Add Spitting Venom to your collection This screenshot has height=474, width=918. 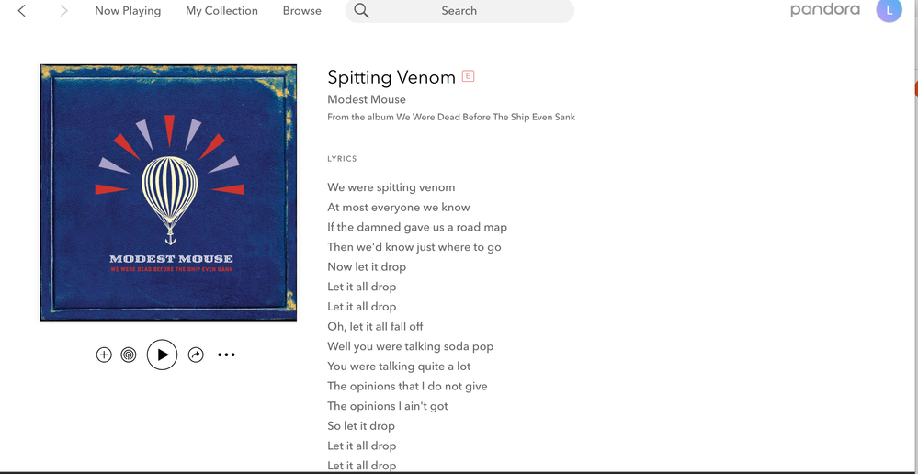click(104, 355)
